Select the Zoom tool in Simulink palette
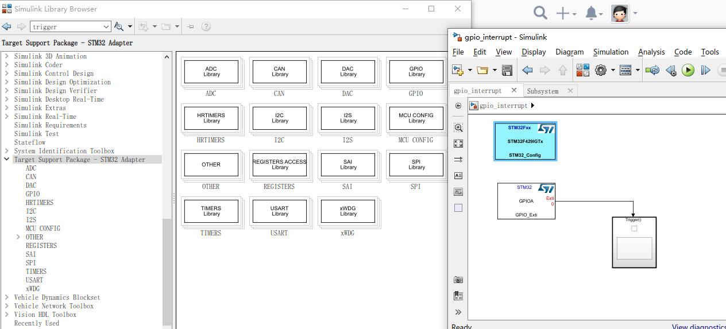Screen dimensions: 726x329 (x=458, y=127)
